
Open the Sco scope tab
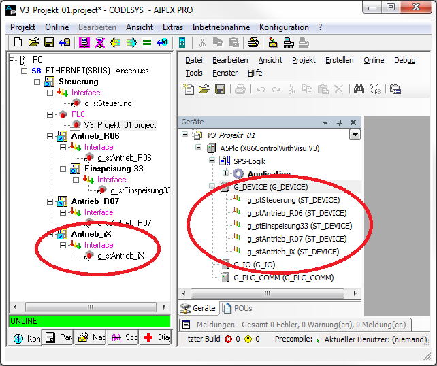click(x=123, y=337)
